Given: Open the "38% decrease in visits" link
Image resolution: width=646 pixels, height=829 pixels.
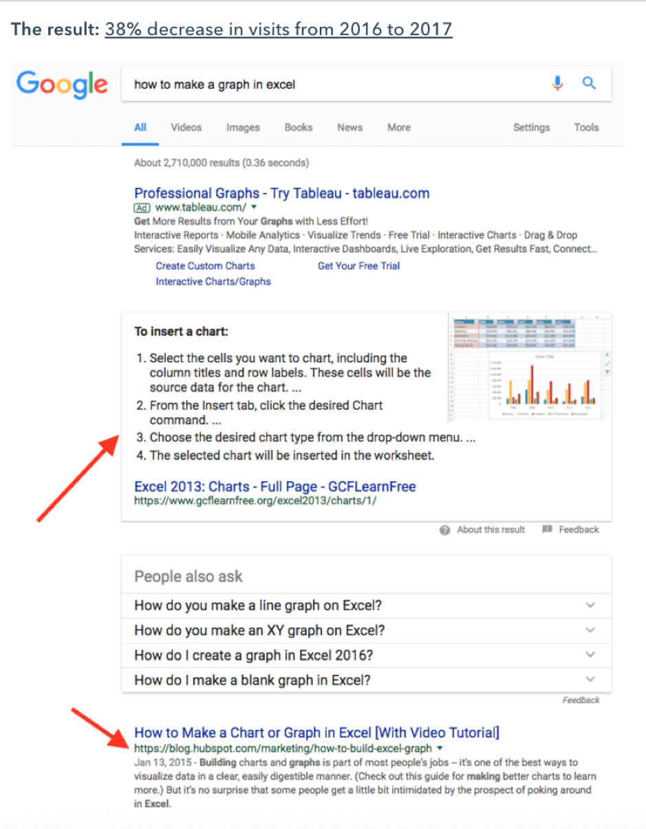Looking at the screenshot, I should [279, 30].
